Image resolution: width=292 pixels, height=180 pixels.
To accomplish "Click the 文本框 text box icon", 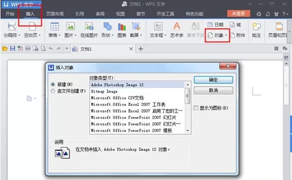I will coord(158,26).
